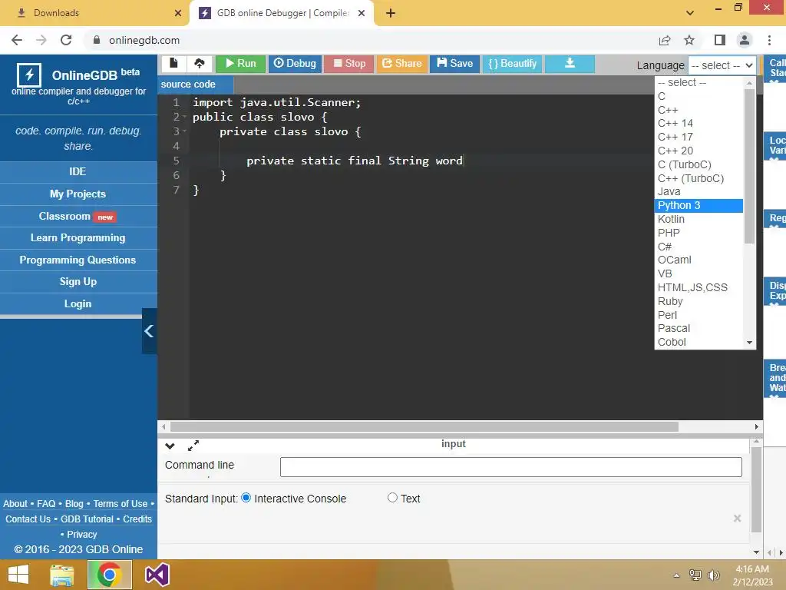Select the C (TurboC) option
Screen dimensions: 786x590
tap(698, 164)
